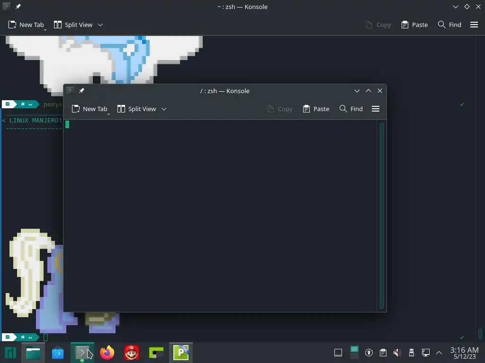Click Copy in front Konsole toolbar
Viewport: 485px width, 363px height.
pos(279,109)
